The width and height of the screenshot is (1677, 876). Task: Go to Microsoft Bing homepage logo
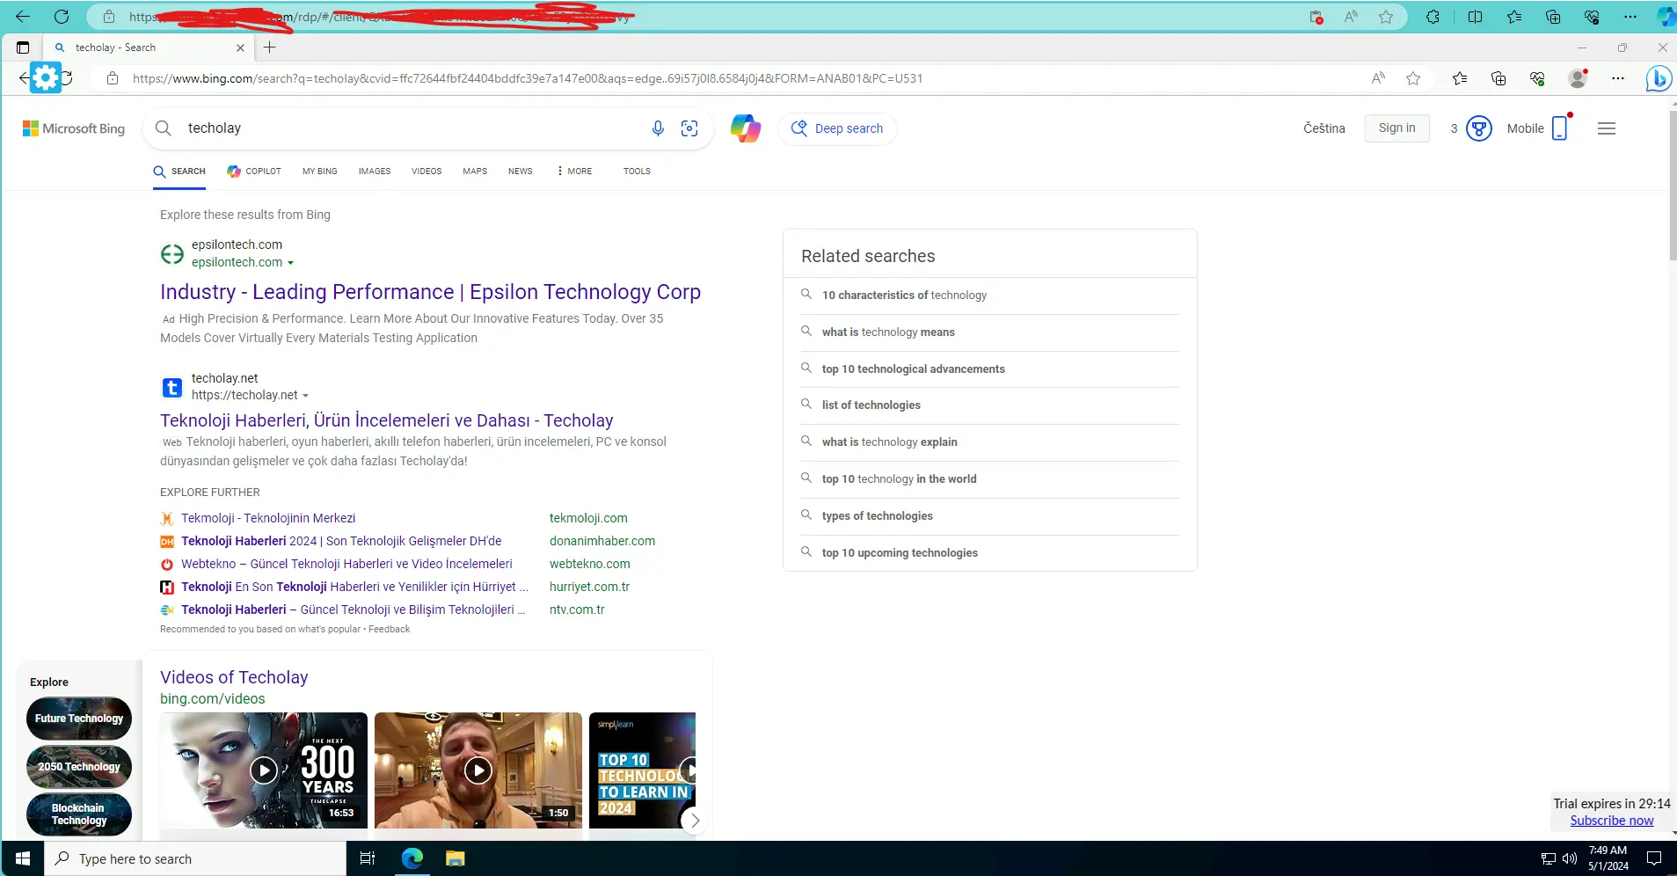pyautogui.click(x=74, y=128)
